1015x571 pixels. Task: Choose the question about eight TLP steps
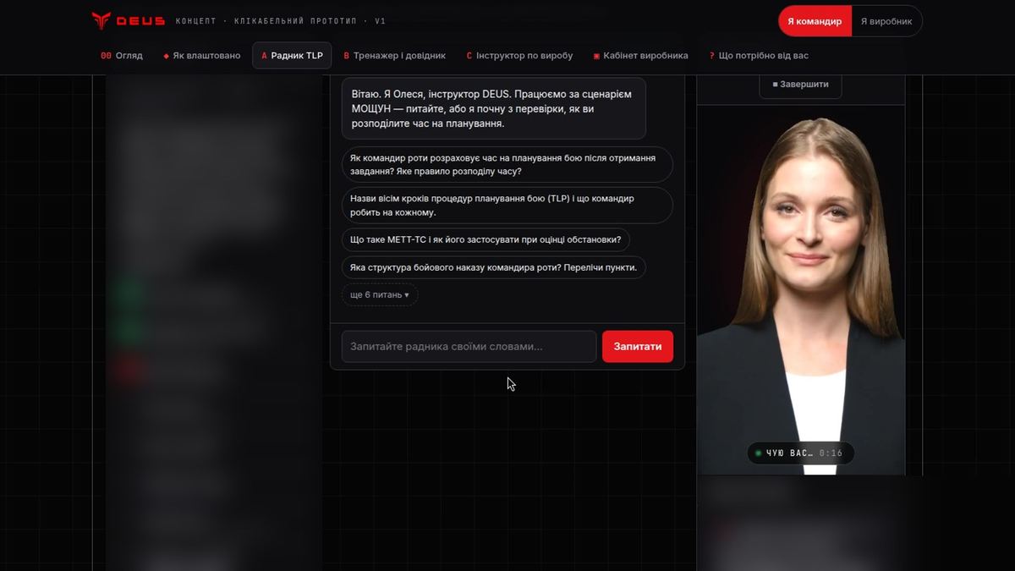click(x=507, y=206)
